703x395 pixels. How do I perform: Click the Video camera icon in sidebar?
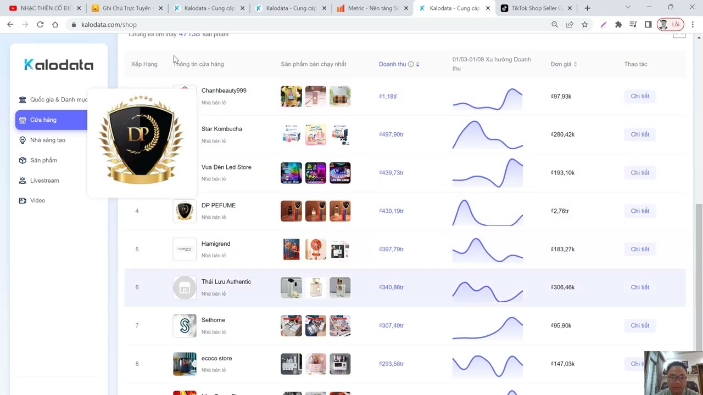click(23, 200)
